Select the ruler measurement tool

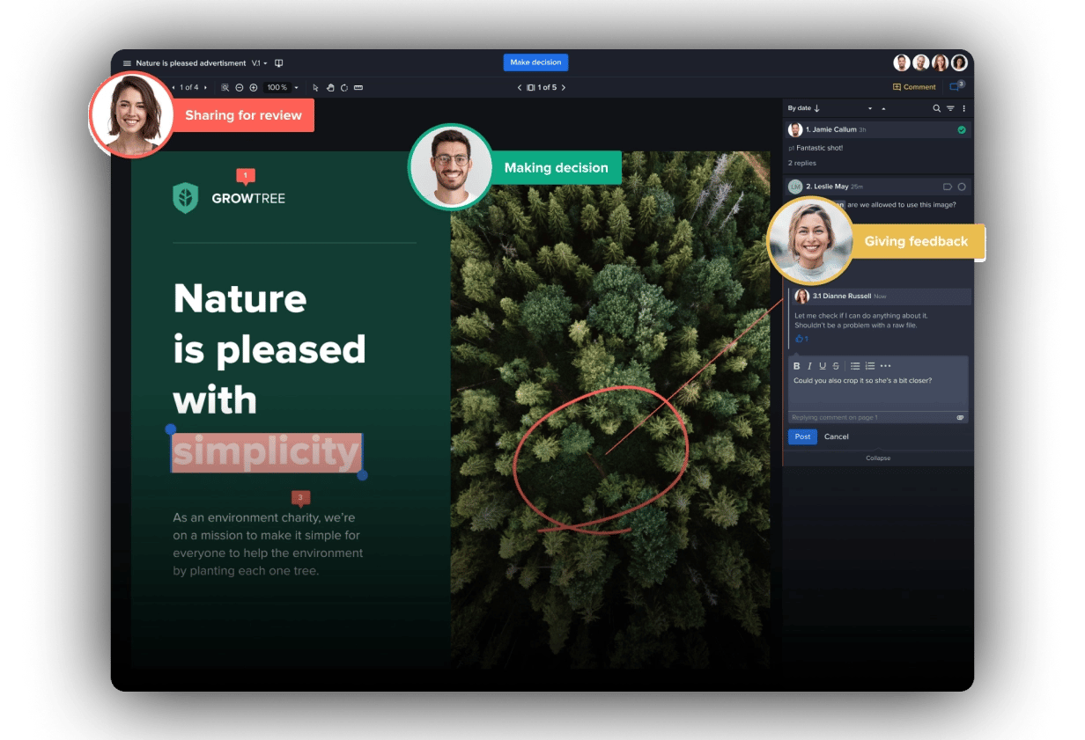(x=358, y=88)
